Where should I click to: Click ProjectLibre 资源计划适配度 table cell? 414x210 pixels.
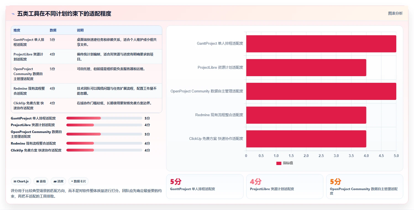29,57
